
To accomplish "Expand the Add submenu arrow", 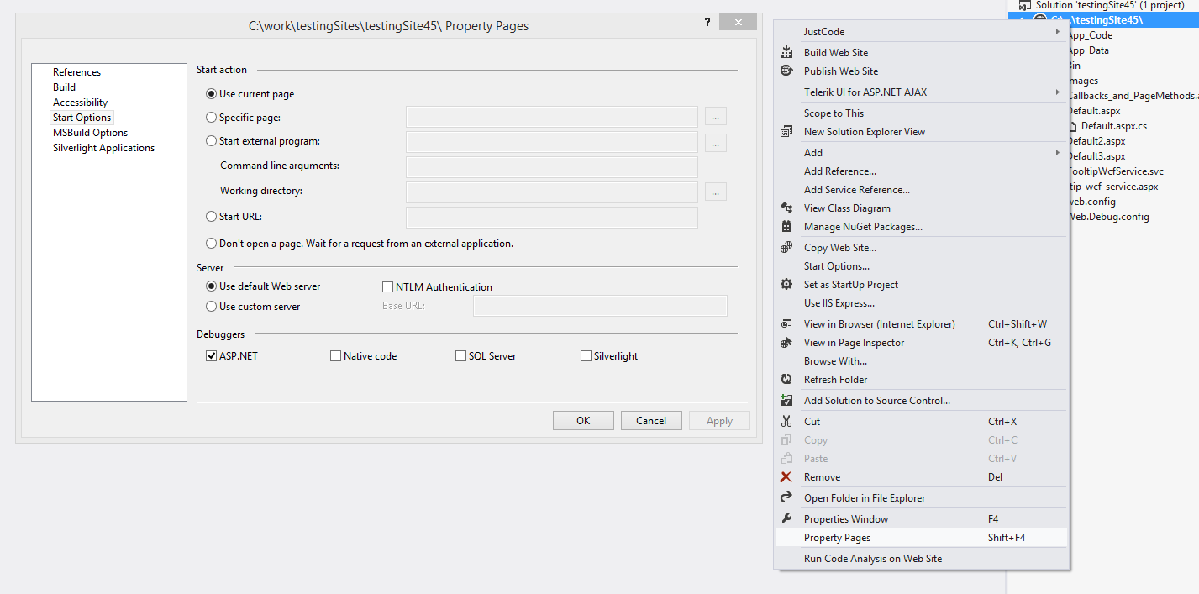I will (x=1058, y=152).
